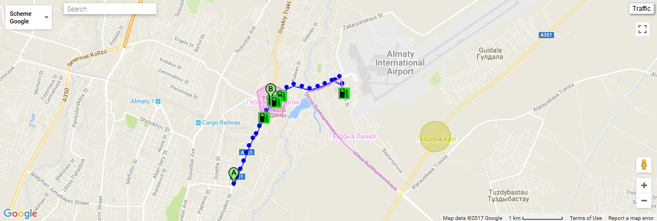Click the Геозона Линия label
This screenshot has height=221, width=657.
pos(352,136)
